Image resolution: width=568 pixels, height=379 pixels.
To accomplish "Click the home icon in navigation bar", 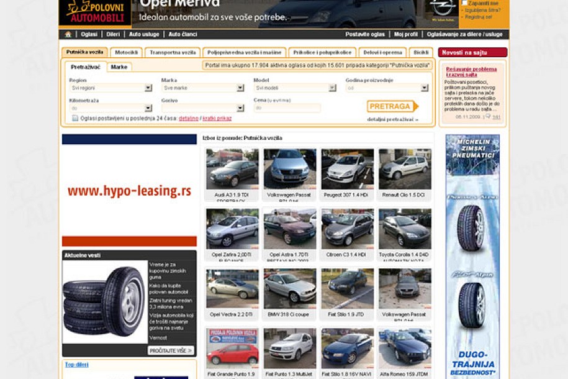I will [x=68, y=34].
